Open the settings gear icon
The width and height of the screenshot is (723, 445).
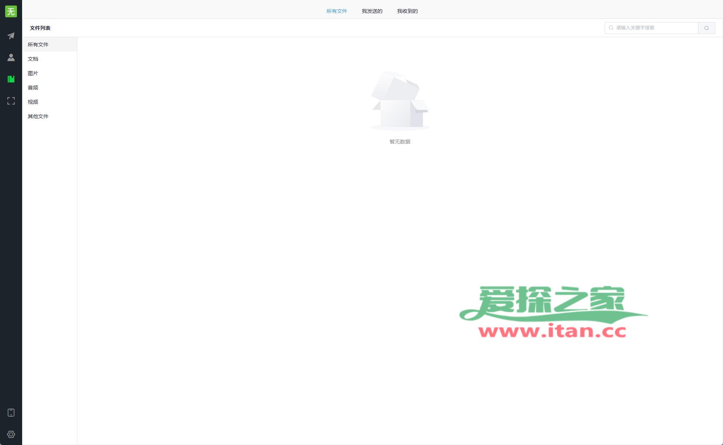pyautogui.click(x=11, y=434)
